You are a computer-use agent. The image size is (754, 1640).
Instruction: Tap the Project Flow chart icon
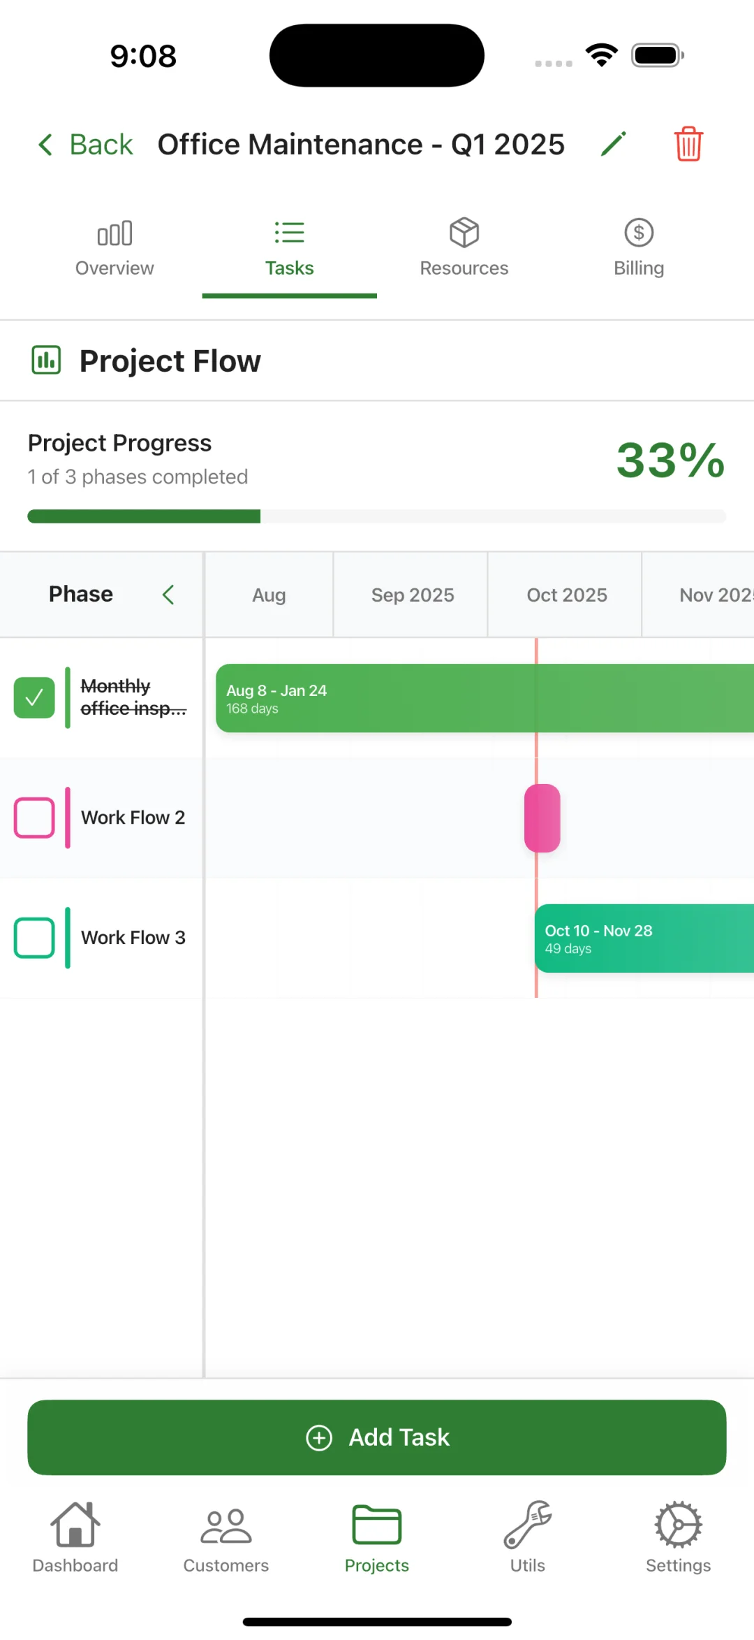(x=46, y=361)
